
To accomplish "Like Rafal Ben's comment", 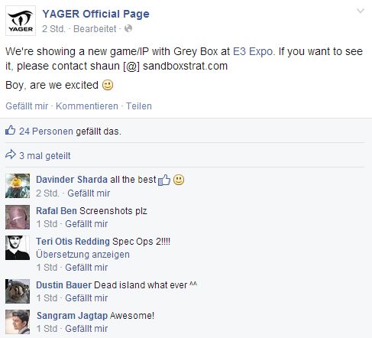I will point(86,224).
